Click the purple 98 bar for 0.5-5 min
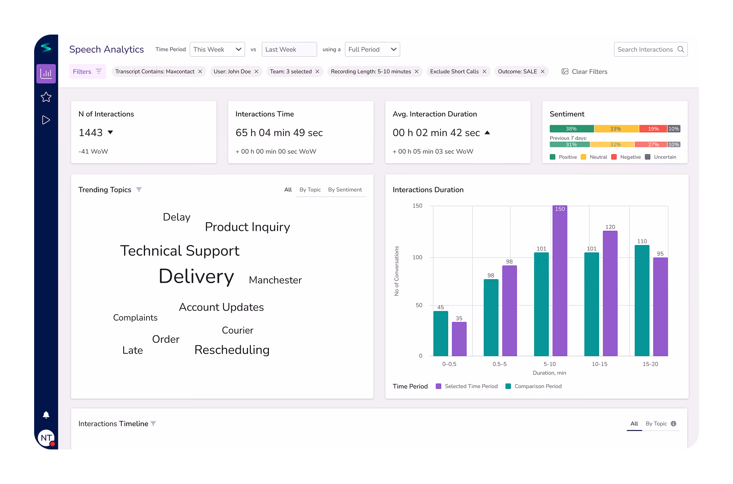 [510, 311]
